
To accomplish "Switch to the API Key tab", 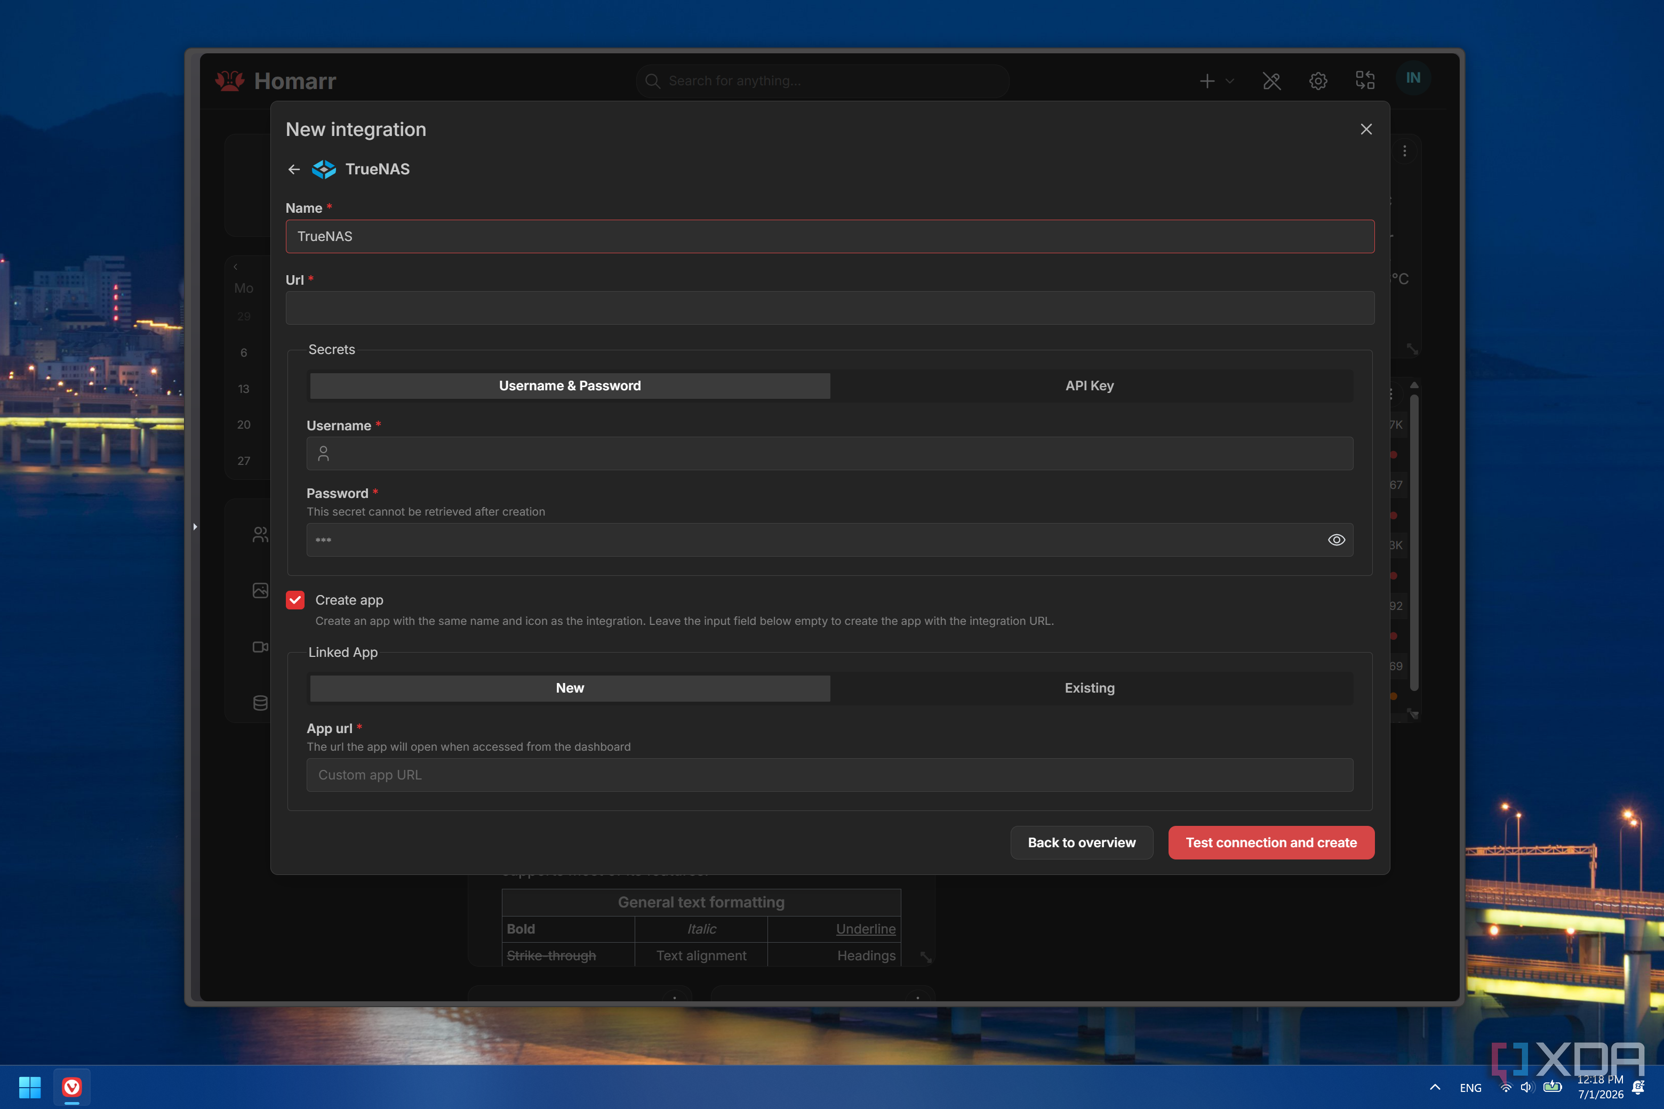I will 1090,385.
